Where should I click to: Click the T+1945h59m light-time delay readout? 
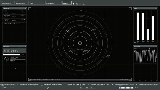14,50
